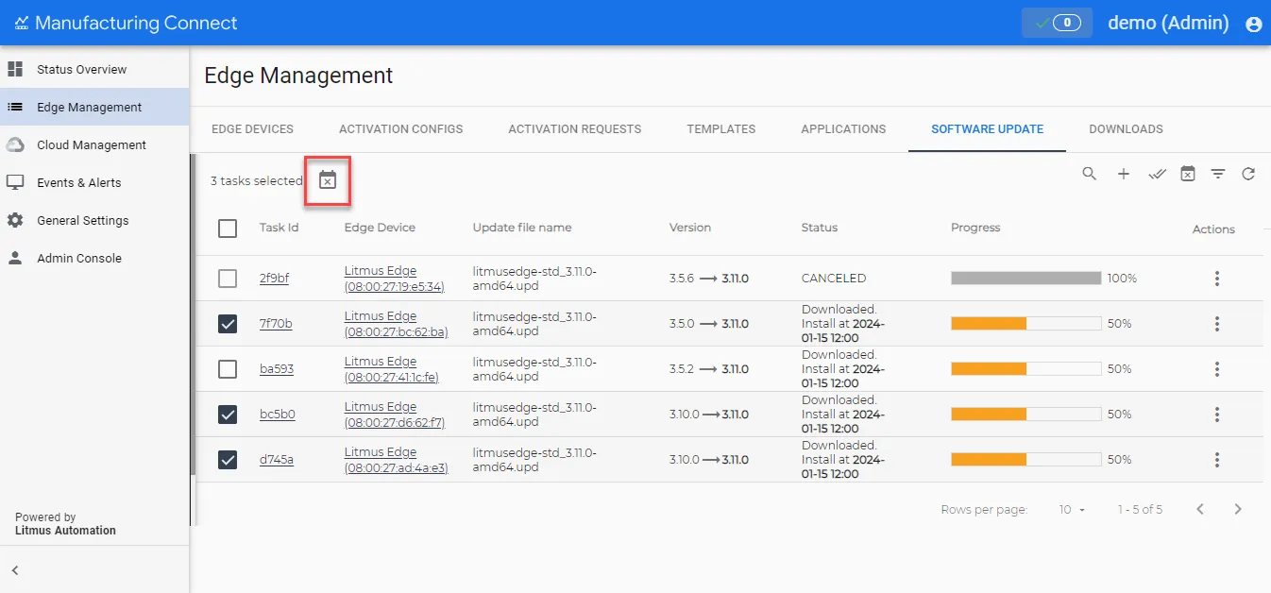Select the checkbox for task ba593
1271x593 pixels.
(228, 369)
